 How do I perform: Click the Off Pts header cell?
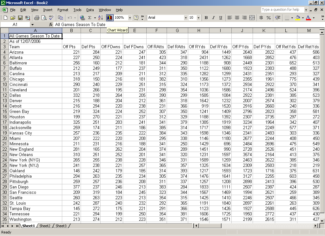pos(71,47)
